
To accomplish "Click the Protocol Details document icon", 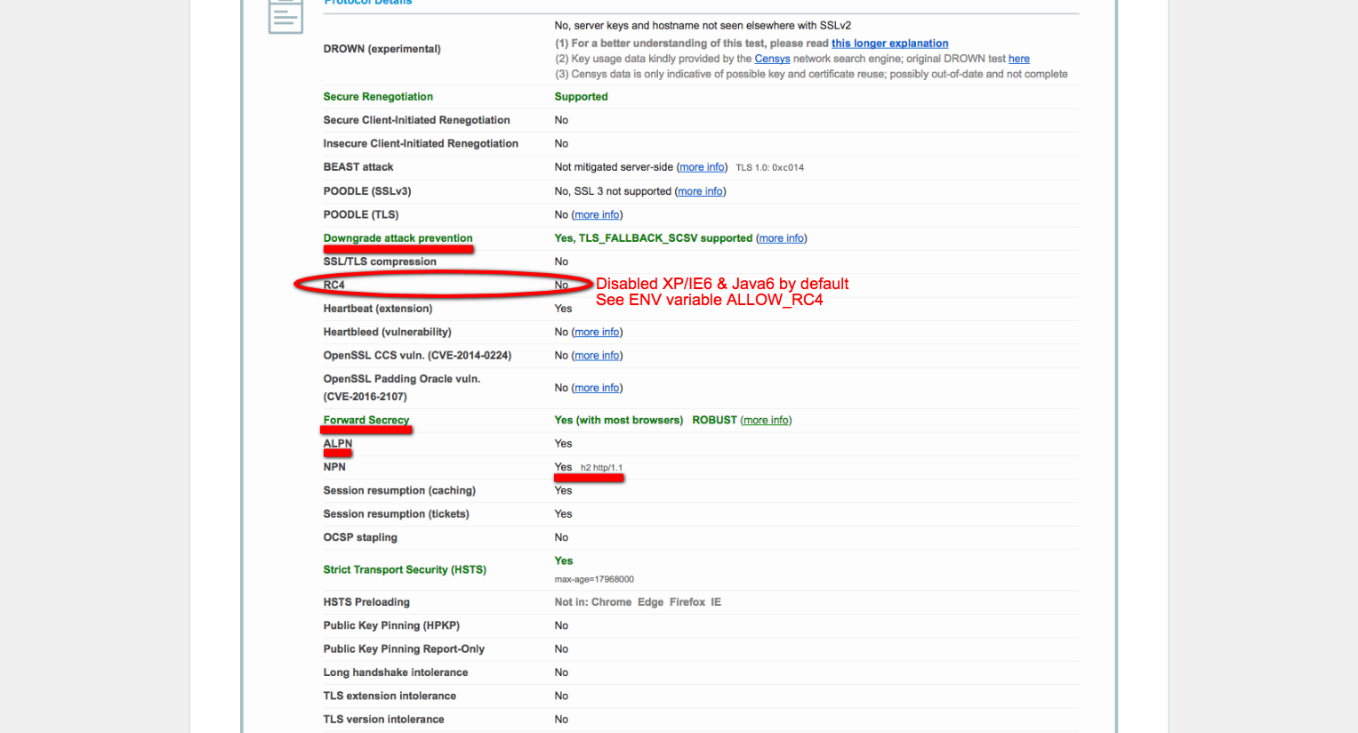I will (285, 16).
